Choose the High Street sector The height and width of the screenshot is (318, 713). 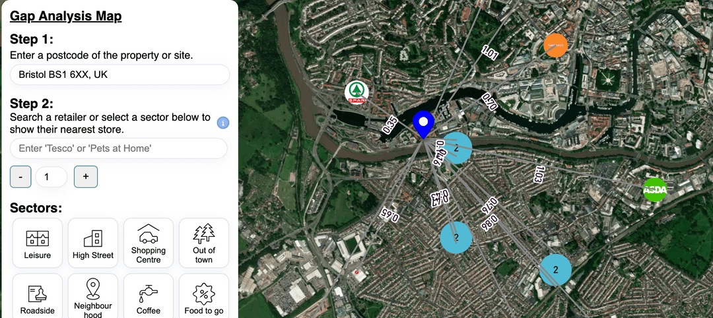point(93,243)
